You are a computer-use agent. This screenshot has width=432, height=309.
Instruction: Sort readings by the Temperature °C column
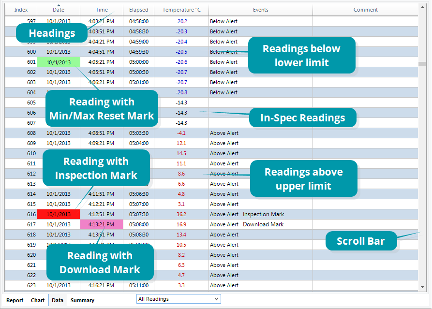181,10
